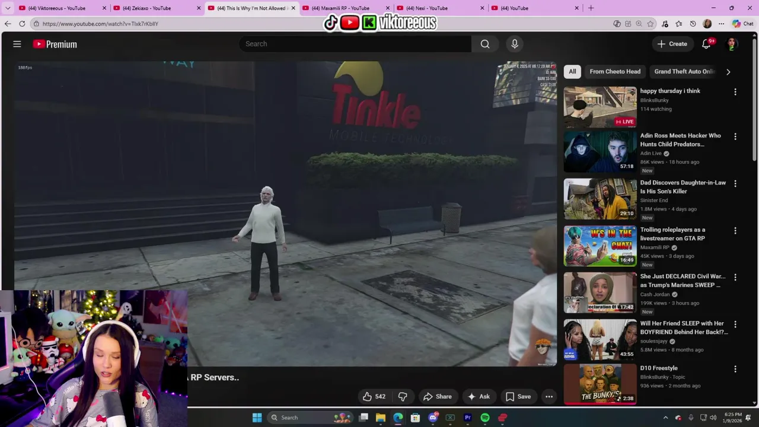Open Maxamili RP channel link

[x=655, y=247]
